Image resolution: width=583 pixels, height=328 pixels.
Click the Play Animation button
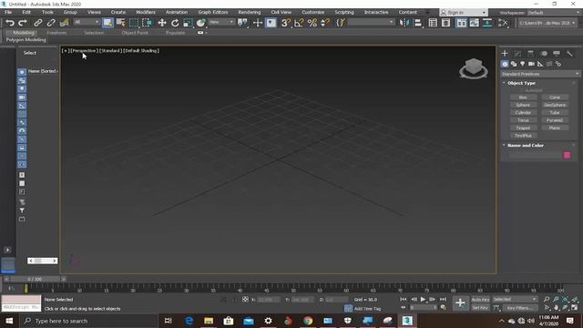[x=423, y=300]
